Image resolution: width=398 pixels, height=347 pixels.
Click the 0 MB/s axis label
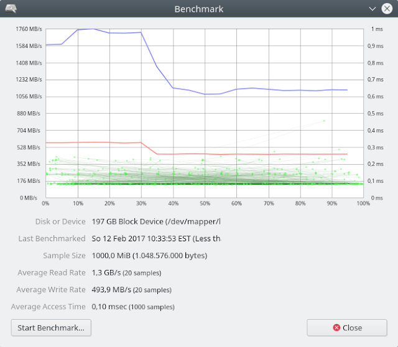[x=29, y=198]
